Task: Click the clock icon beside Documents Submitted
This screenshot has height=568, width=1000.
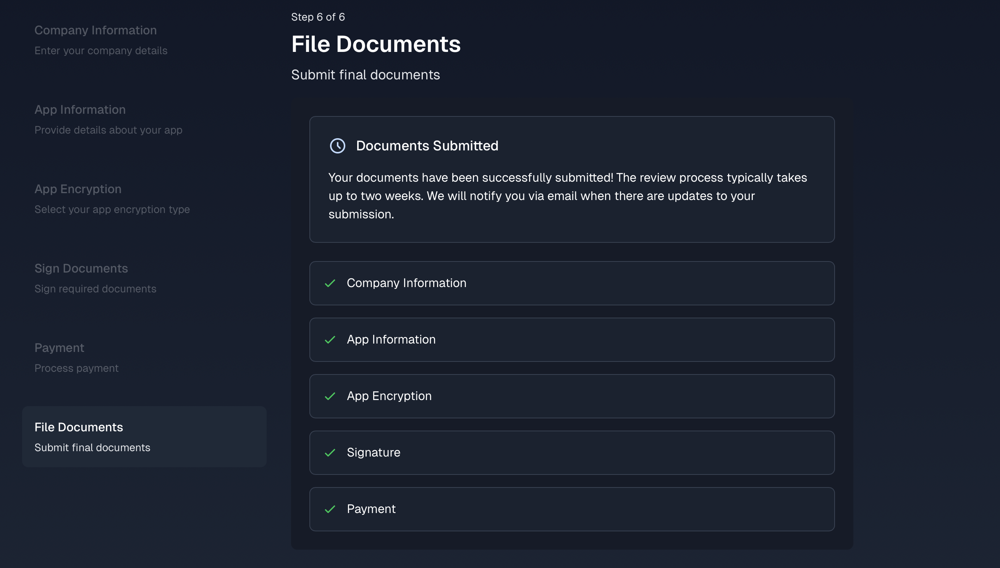Action: pyautogui.click(x=337, y=146)
